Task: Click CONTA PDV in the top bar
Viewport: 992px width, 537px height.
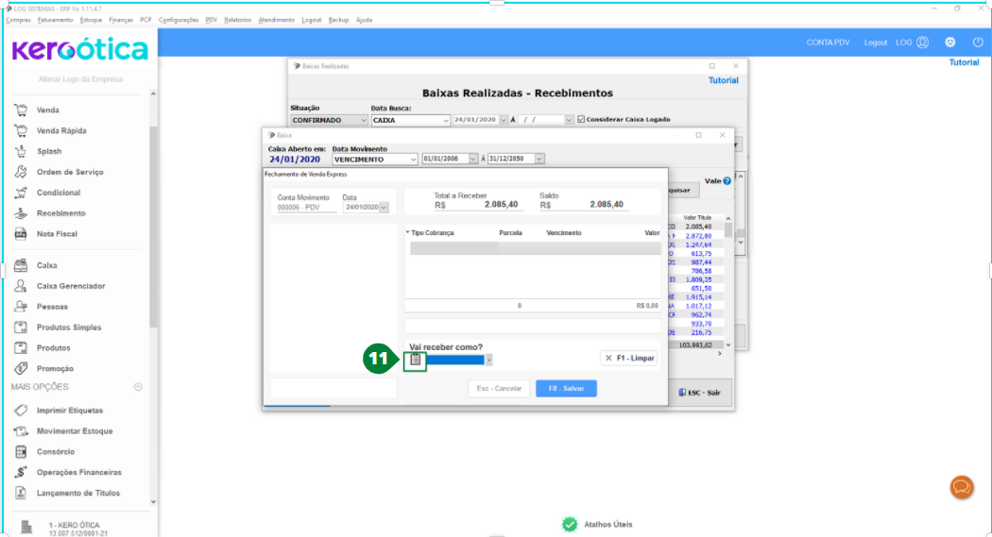Action: [828, 42]
